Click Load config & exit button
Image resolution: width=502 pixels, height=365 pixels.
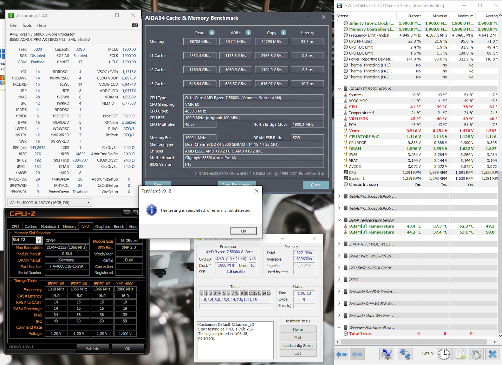coord(298,345)
